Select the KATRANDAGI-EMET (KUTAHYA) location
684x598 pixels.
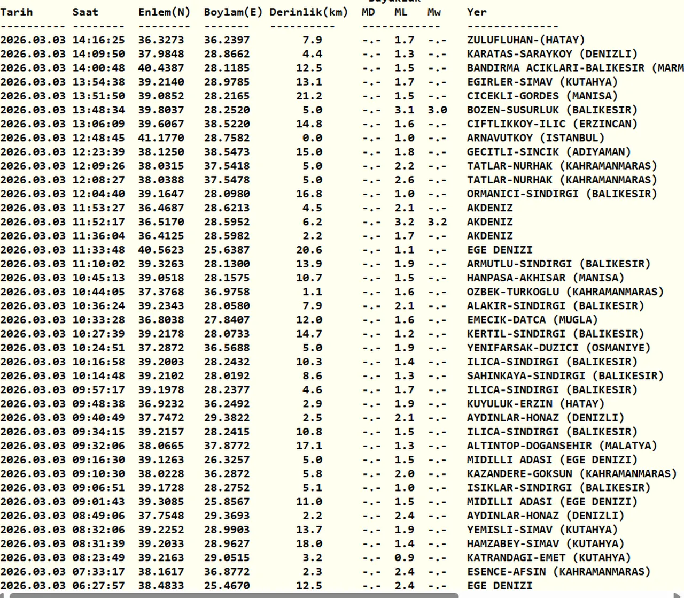pos(549,558)
